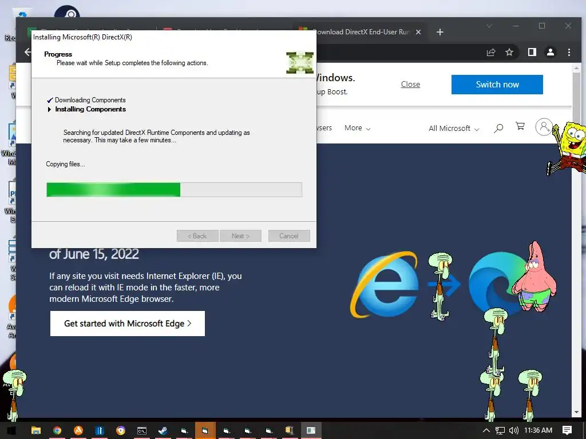This screenshot has height=439, width=586.
Task: Open File Explorer from the taskbar
Action: pos(36,430)
